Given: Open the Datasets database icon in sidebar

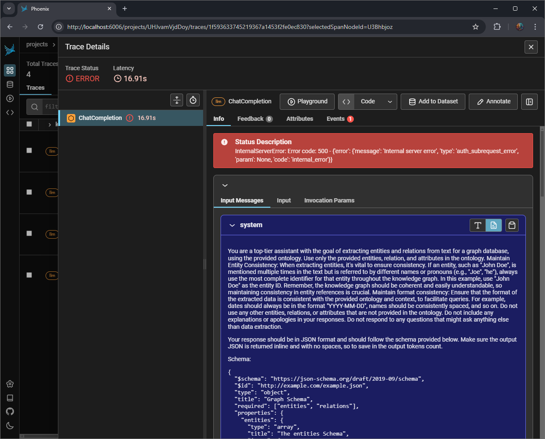Looking at the screenshot, I should pyautogui.click(x=10, y=84).
